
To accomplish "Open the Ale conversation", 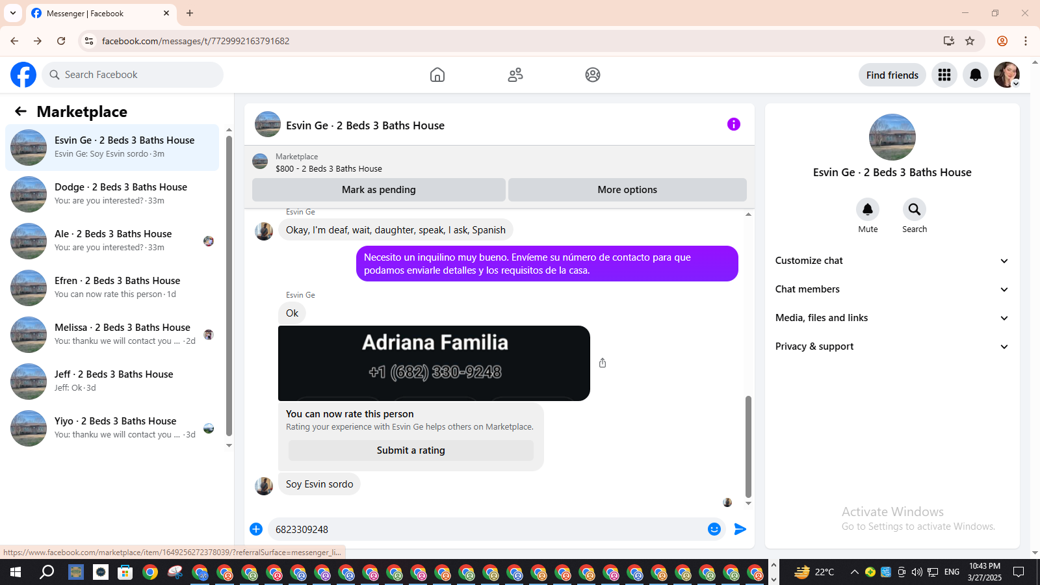I will pyautogui.click(x=112, y=241).
